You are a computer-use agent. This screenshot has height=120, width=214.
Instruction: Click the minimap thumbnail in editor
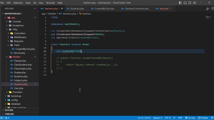[209, 17]
